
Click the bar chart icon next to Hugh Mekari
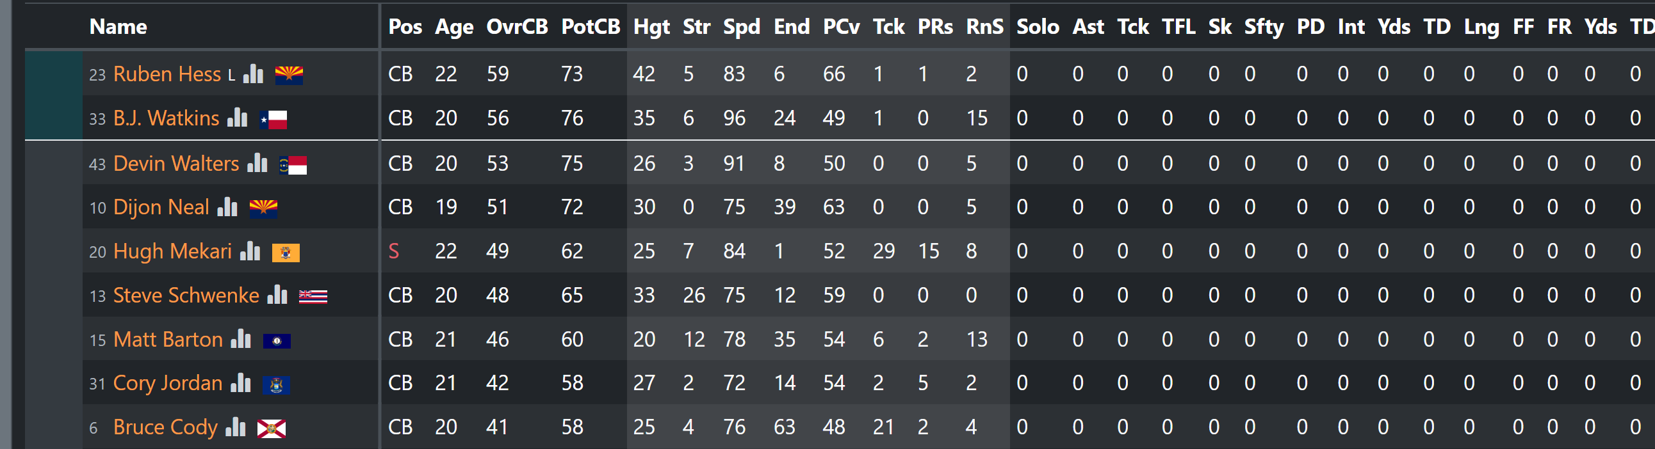pyautogui.click(x=250, y=251)
